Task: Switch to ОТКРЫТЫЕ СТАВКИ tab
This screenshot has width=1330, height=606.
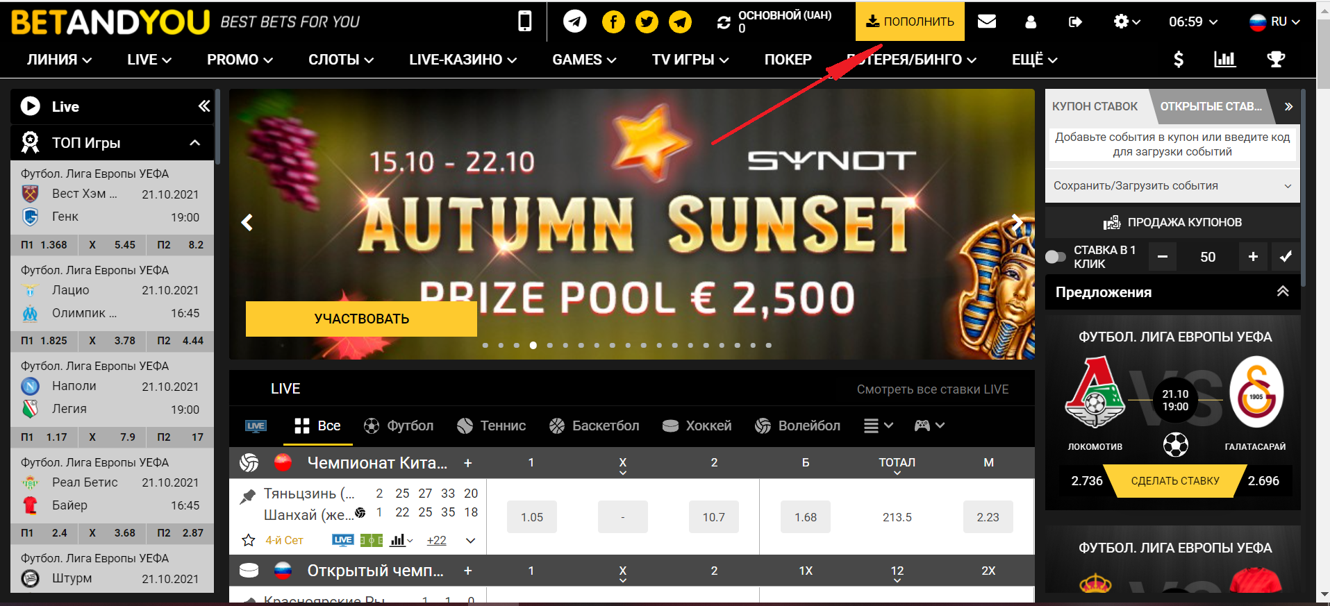Action: [1211, 106]
